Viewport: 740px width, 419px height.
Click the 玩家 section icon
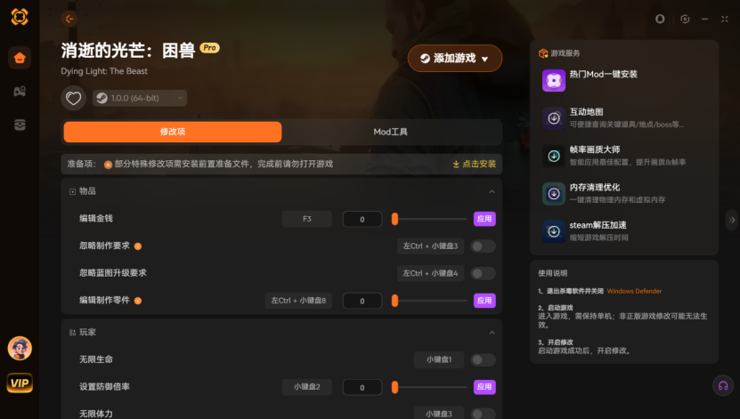click(x=72, y=333)
